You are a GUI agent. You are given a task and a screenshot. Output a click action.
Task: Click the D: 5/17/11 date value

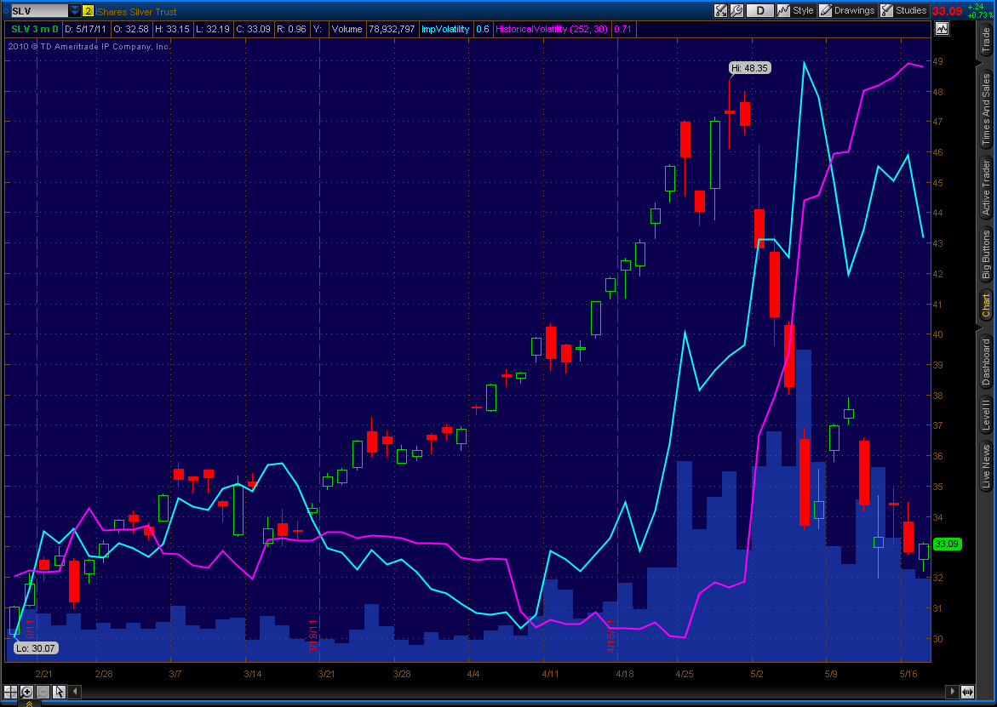84,29
